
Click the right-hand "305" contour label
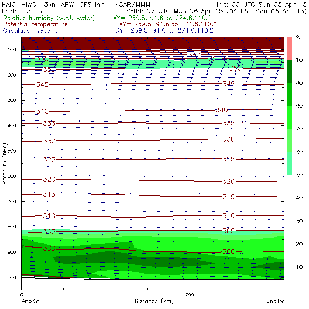(228, 231)
